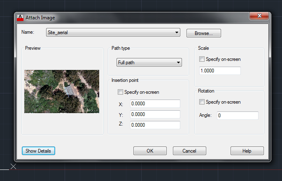The image size is (282, 181).
Task: Click the Show Details button
Action: (38, 151)
